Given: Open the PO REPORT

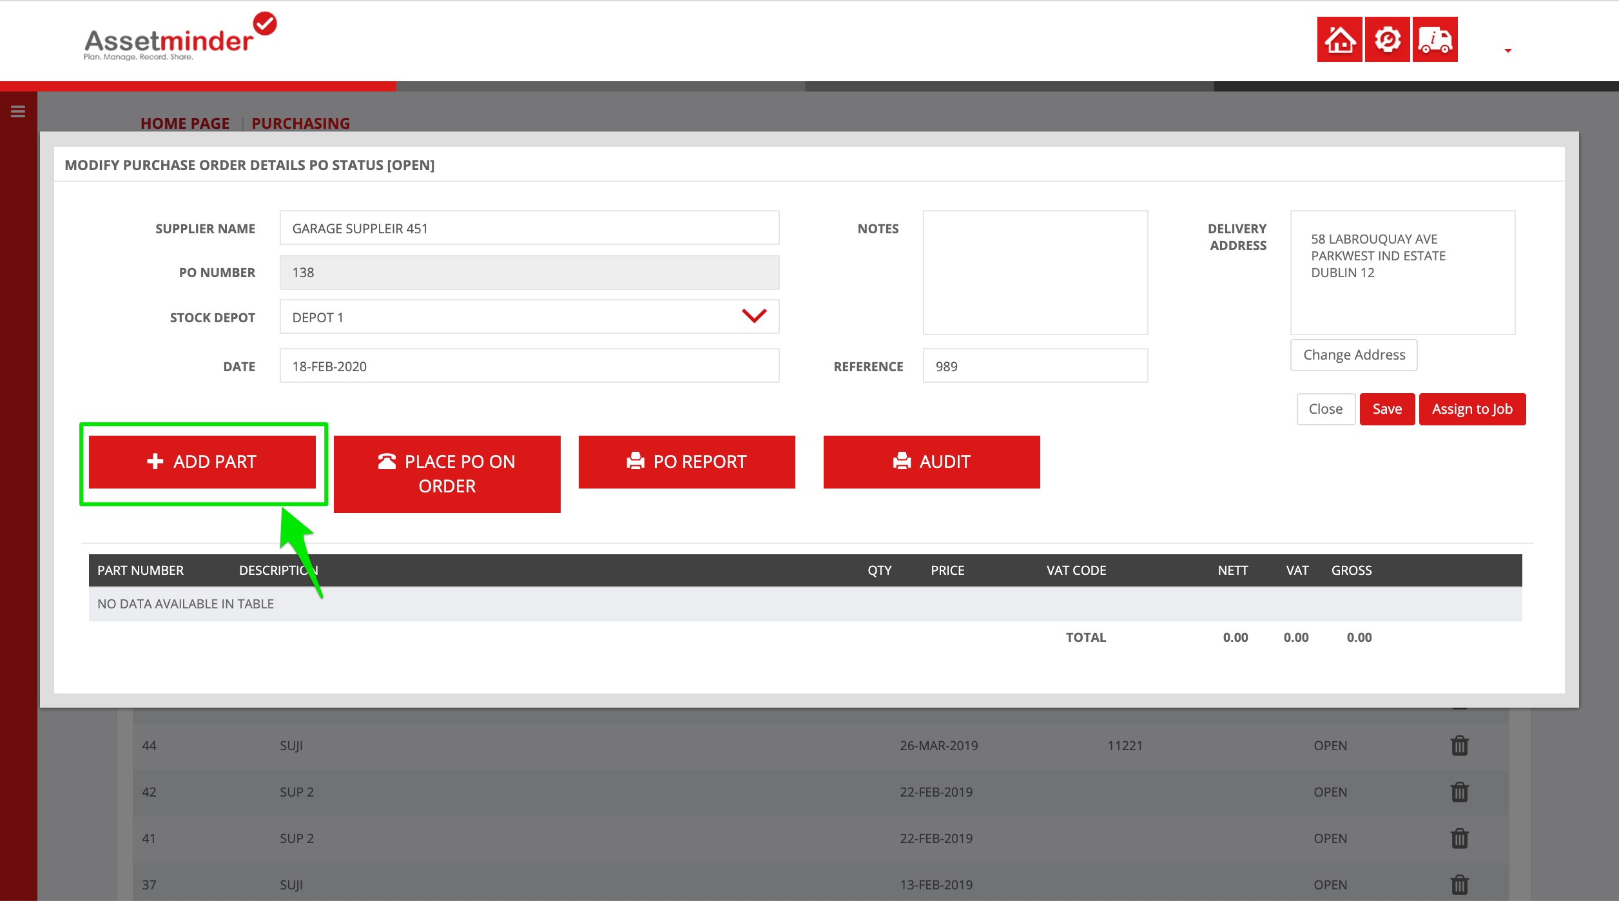Looking at the screenshot, I should (686, 462).
